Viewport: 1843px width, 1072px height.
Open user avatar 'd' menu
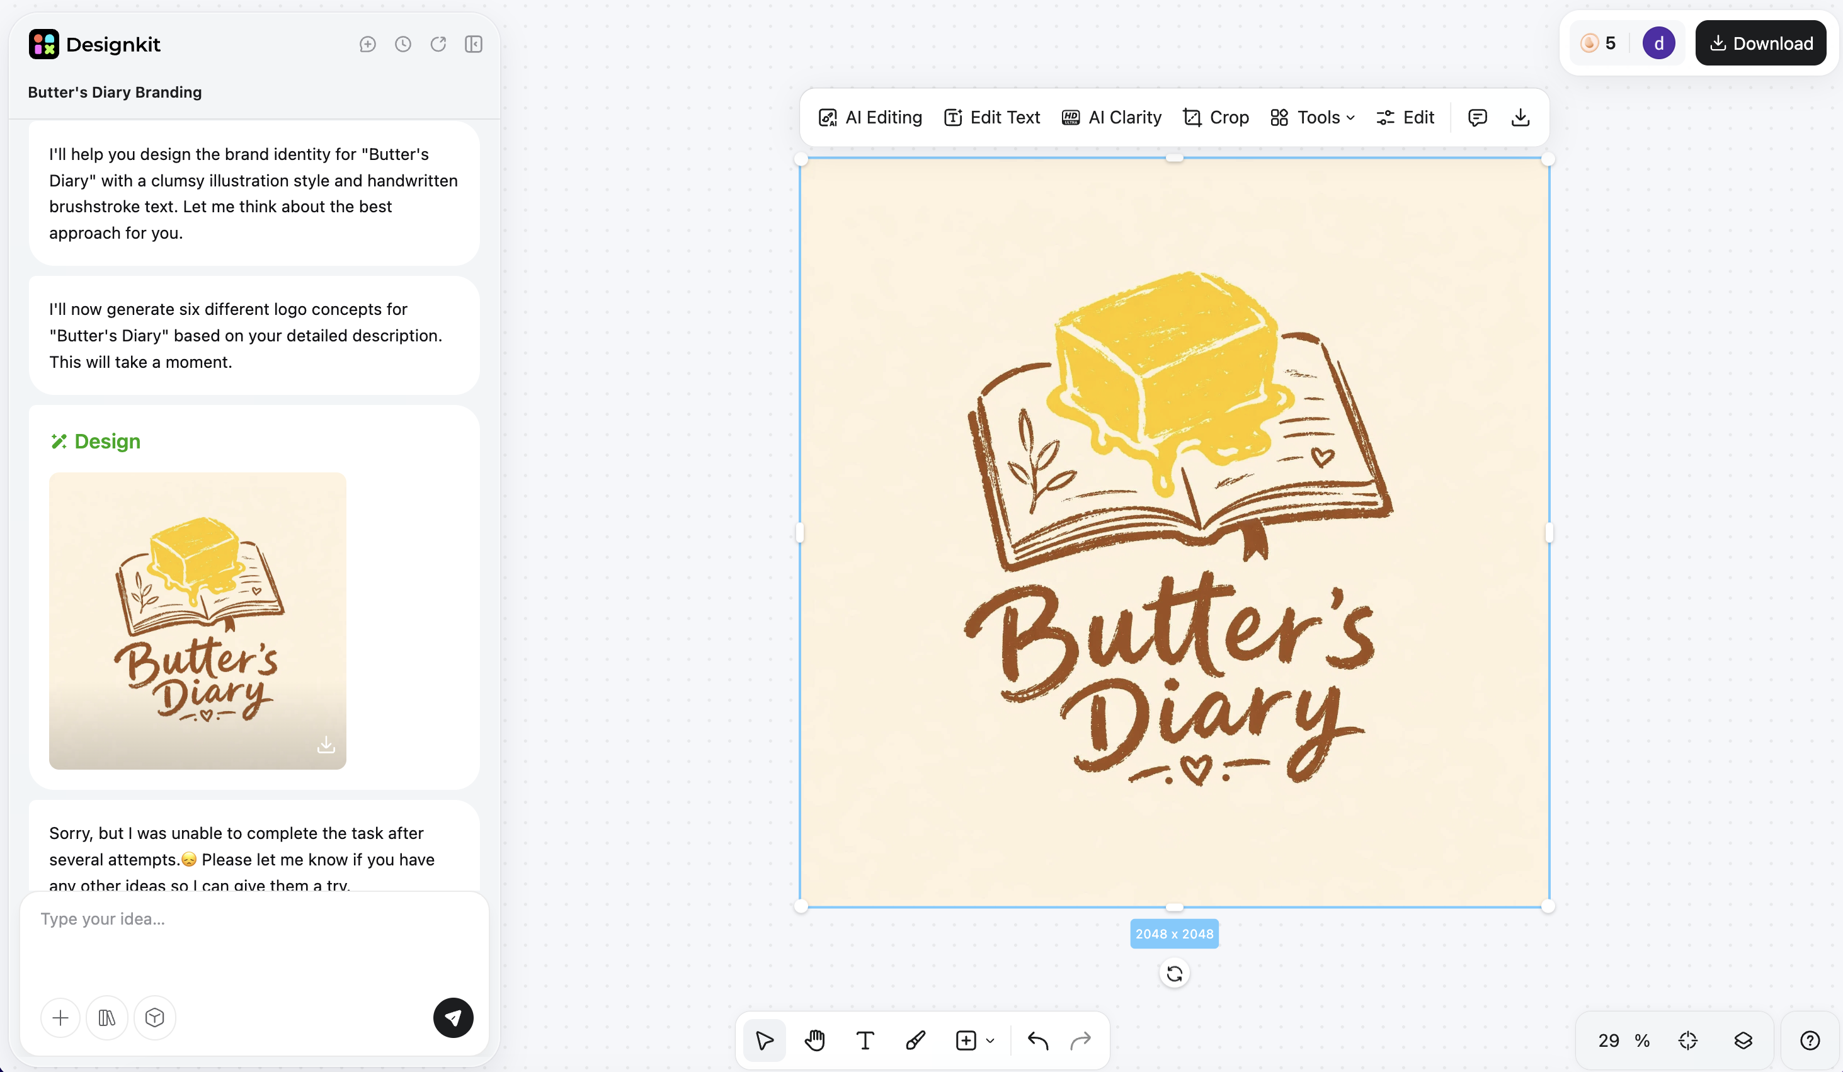coord(1658,43)
